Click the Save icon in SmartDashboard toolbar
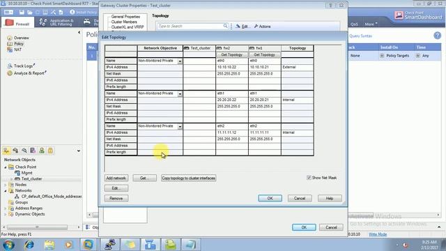The image size is (446, 251). [x=22, y=13]
